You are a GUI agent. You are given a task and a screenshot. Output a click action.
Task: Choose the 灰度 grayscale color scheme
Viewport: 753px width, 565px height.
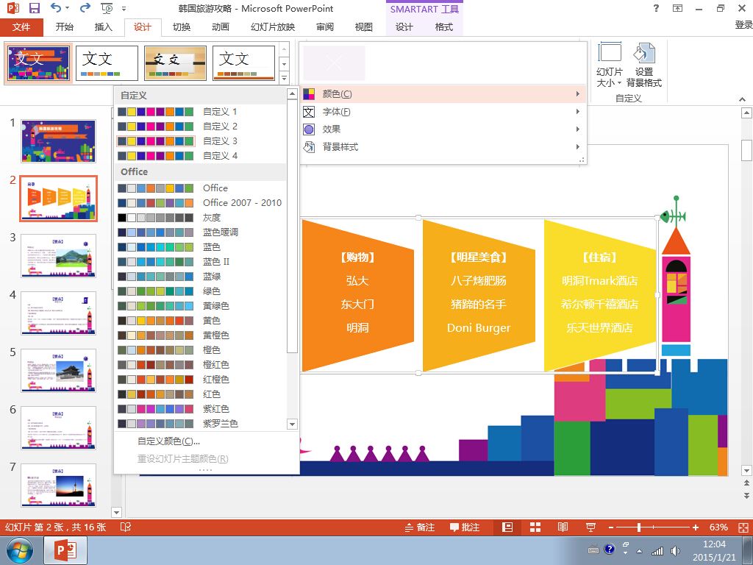click(200, 218)
